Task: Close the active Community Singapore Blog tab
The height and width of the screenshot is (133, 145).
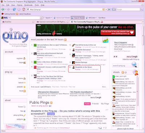Action: click(102, 22)
